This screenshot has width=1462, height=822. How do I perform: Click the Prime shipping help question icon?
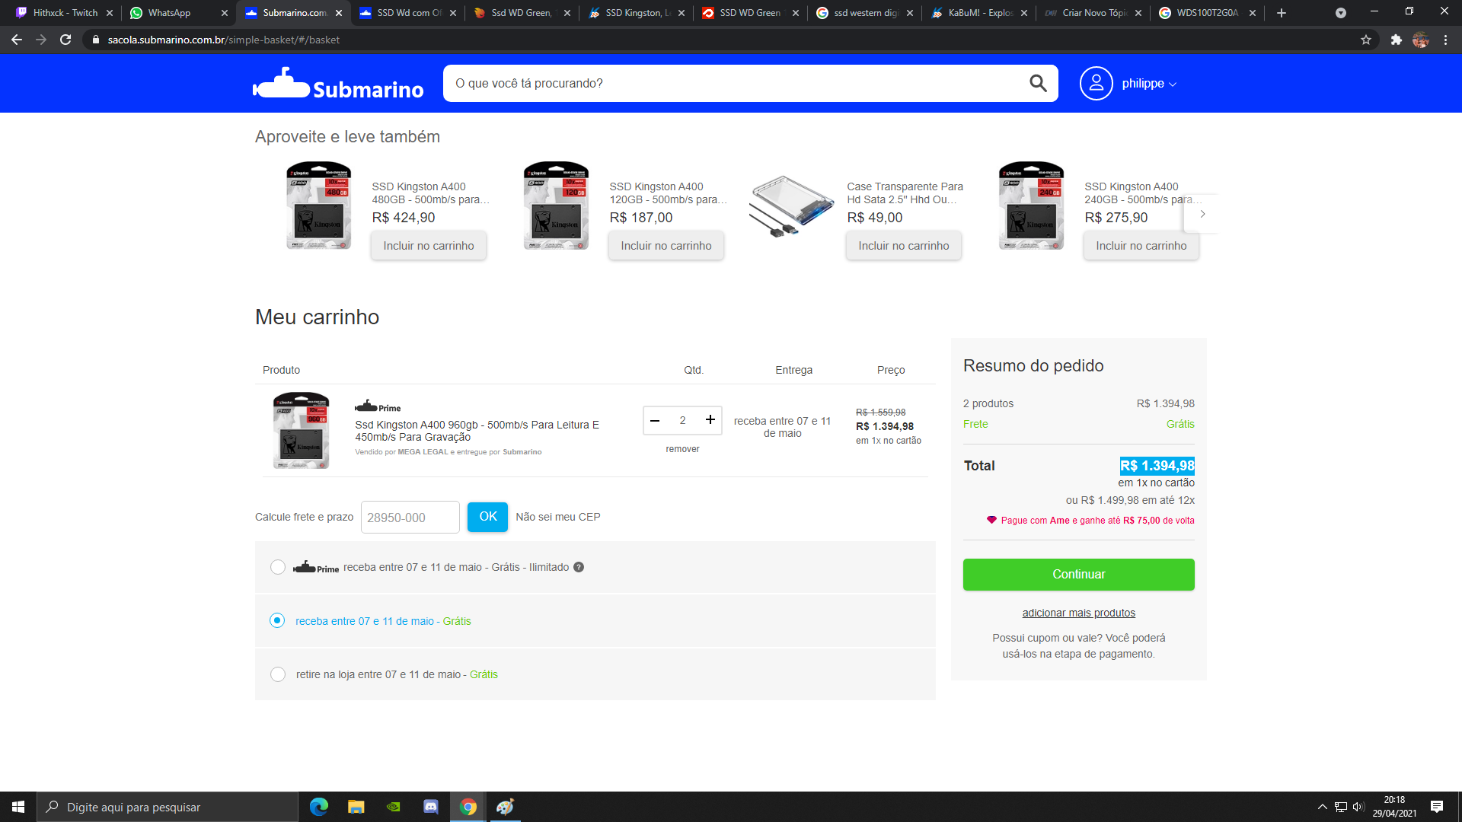click(579, 567)
